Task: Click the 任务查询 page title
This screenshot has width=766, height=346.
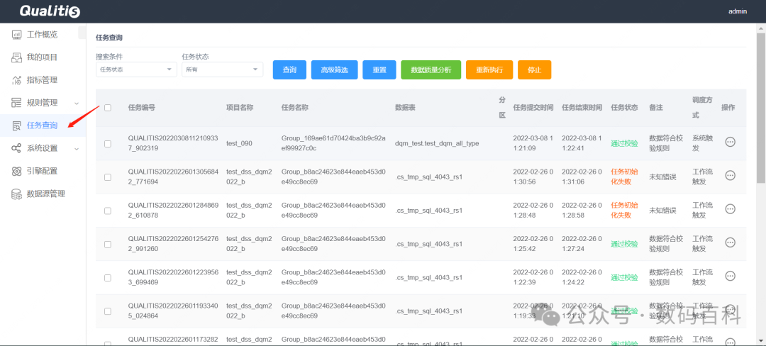Action: [x=109, y=38]
